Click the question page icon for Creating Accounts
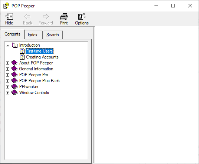199x164 pixels. pyautogui.click(x=22, y=57)
